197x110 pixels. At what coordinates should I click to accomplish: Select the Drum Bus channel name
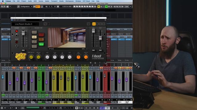(5, 102)
